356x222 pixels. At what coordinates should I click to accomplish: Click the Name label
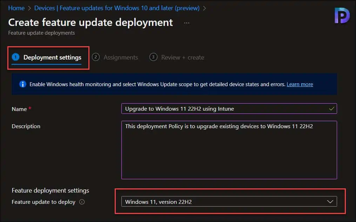[x=19, y=109]
